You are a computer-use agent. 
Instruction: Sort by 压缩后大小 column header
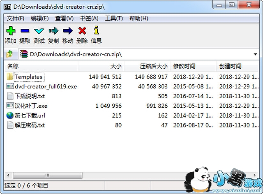[147, 66]
